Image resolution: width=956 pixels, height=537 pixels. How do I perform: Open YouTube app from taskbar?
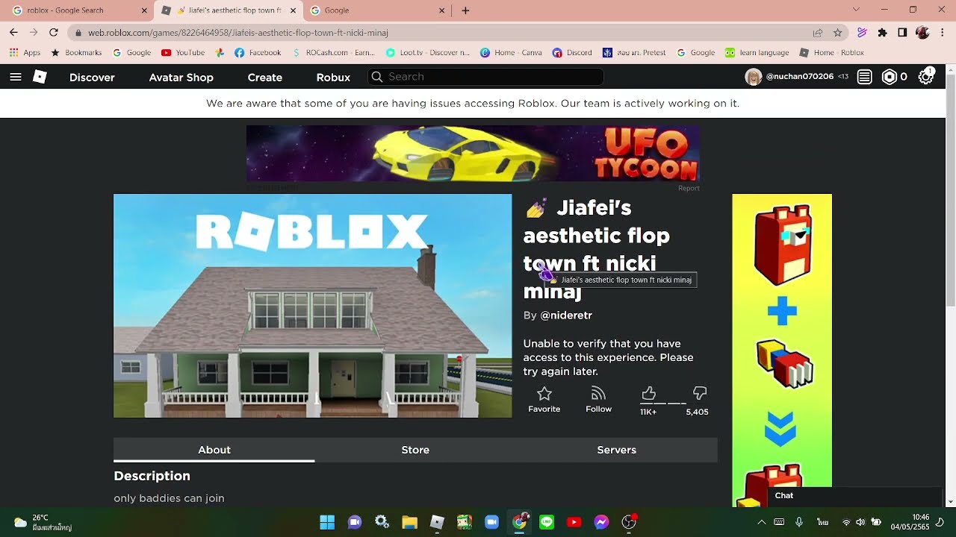pos(574,522)
